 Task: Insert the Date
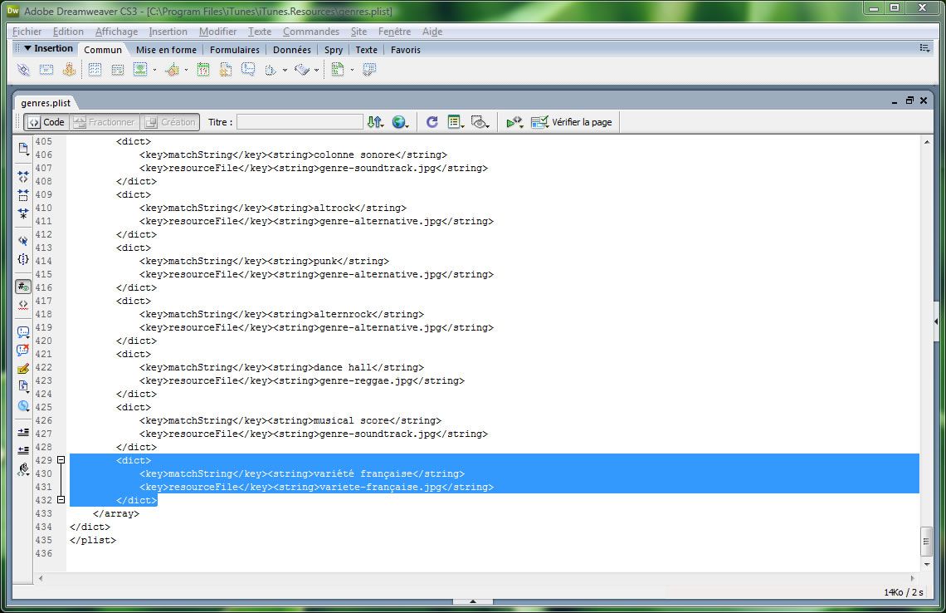pos(203,70)
